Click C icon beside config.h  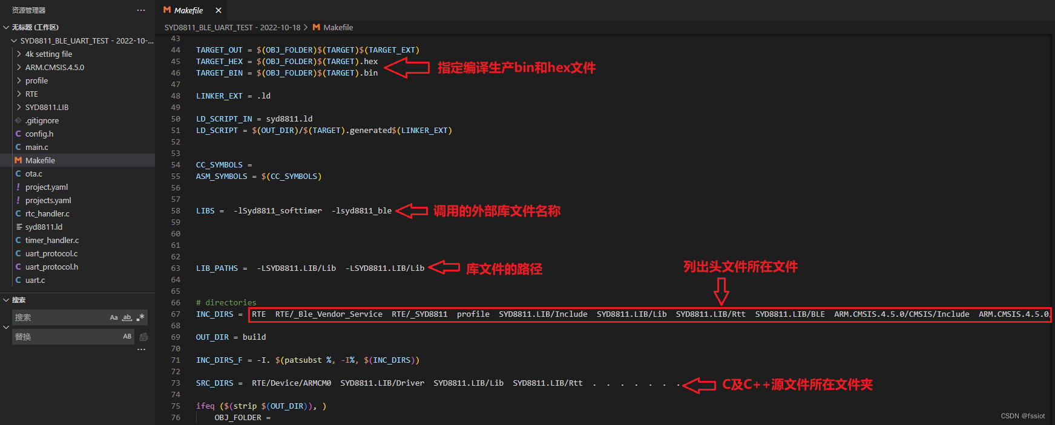[18, 134]
